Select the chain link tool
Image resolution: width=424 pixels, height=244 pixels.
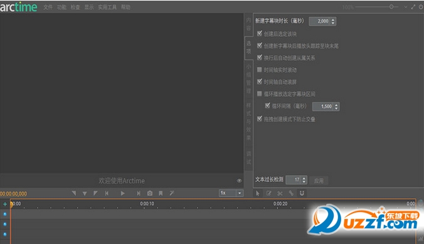[291, 193]
